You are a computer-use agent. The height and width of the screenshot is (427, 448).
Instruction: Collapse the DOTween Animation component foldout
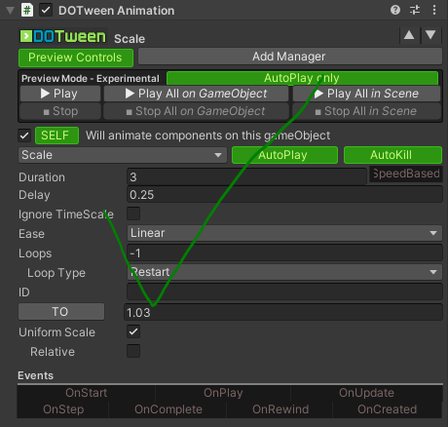(x=10, y=11)
